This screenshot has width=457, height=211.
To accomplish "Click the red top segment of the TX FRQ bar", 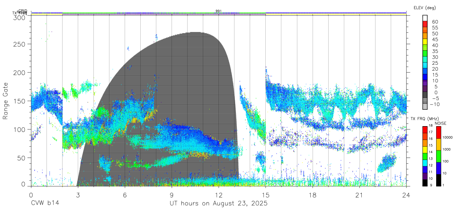I will [425, 130].
